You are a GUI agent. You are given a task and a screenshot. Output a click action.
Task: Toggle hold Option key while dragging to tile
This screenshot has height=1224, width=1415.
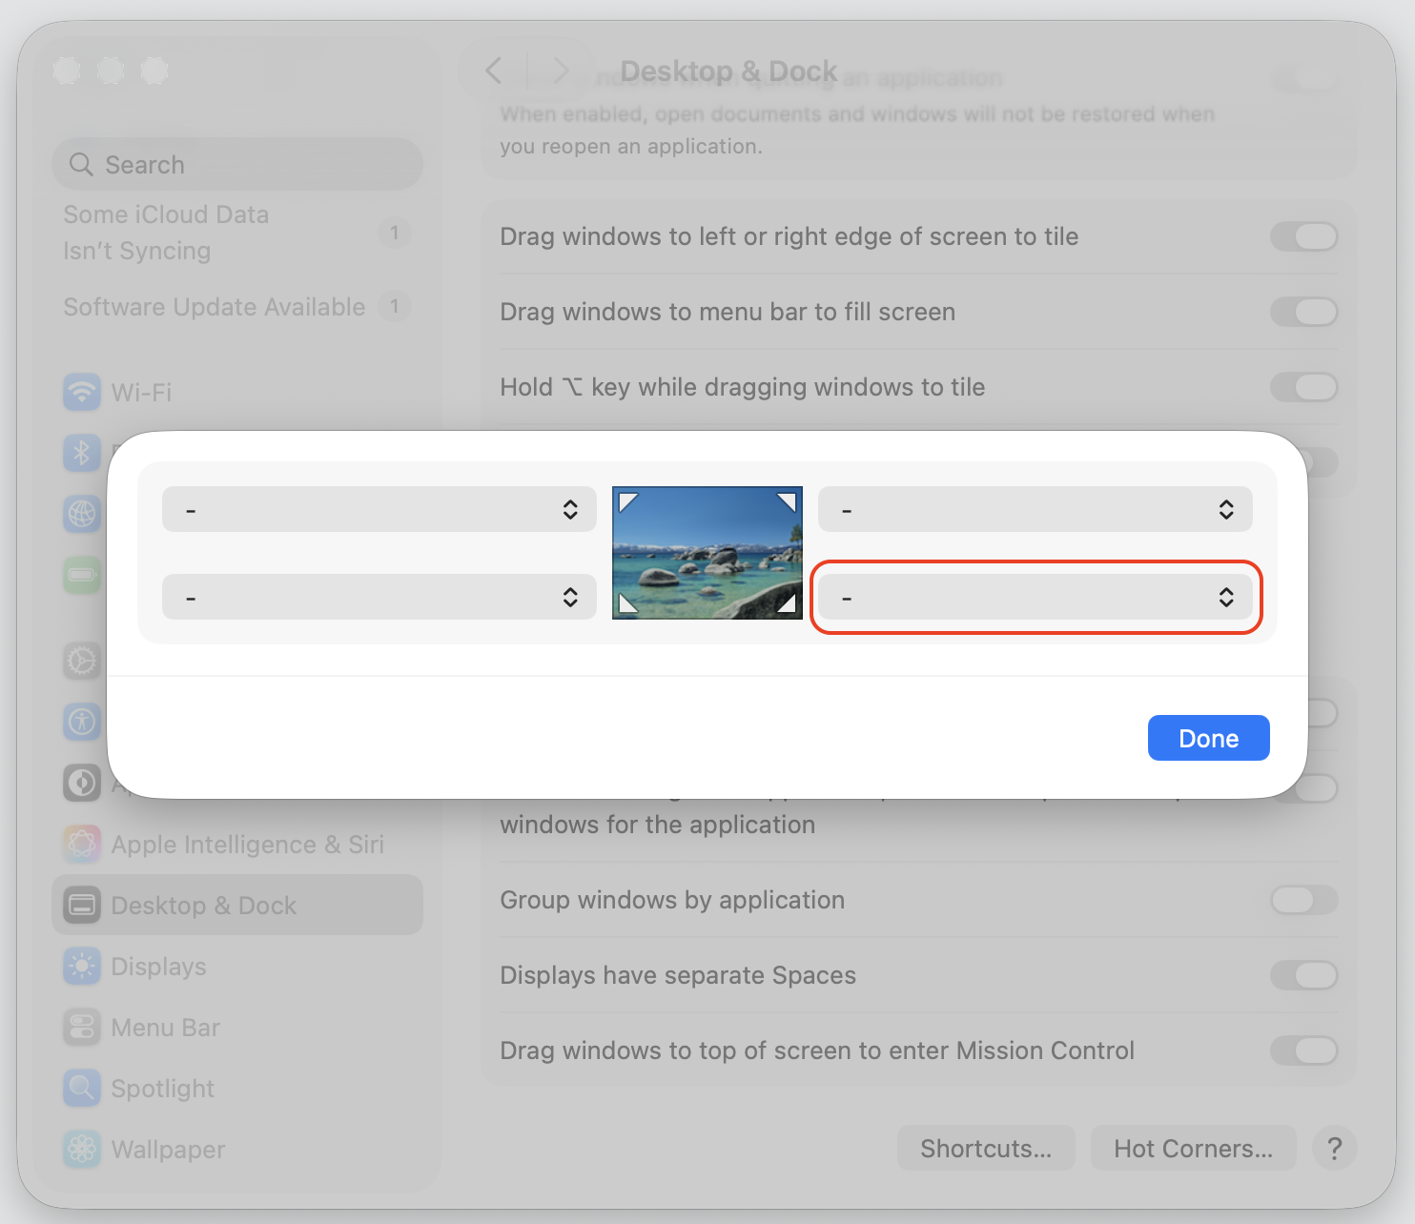click(1303, 387)
